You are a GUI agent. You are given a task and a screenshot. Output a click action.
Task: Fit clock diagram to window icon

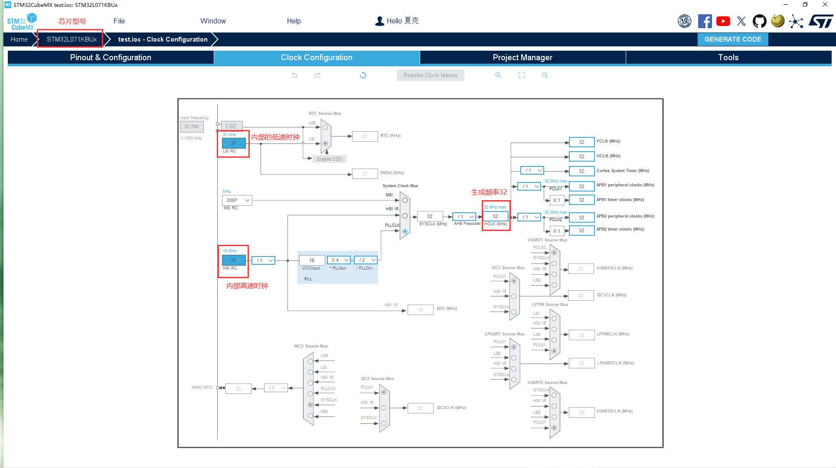[x=522, y=75]
